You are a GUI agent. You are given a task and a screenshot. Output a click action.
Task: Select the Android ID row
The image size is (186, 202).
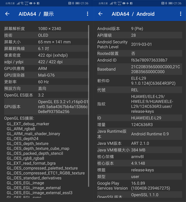tap(139, 60)
